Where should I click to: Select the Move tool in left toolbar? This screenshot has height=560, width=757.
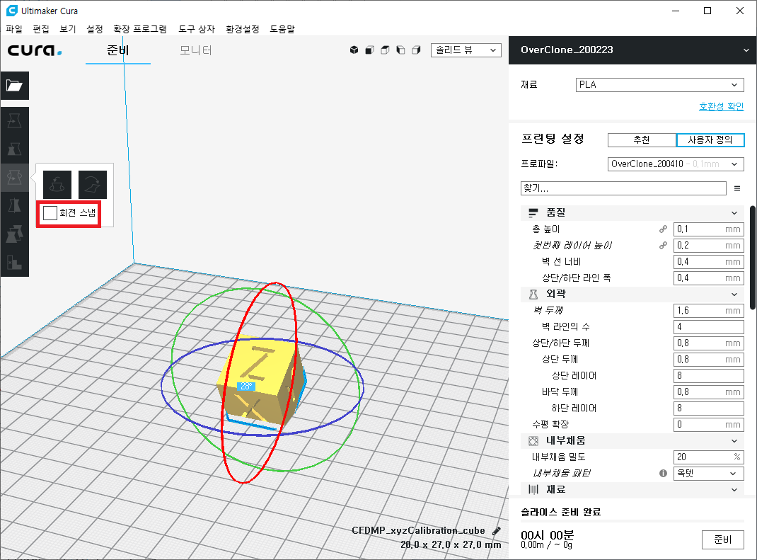14,121
